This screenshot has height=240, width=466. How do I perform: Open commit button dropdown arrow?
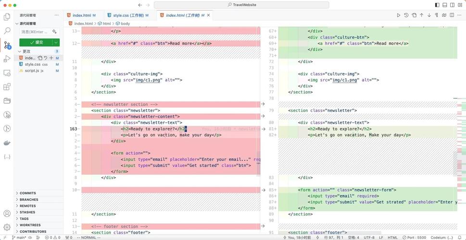(56, 42)
